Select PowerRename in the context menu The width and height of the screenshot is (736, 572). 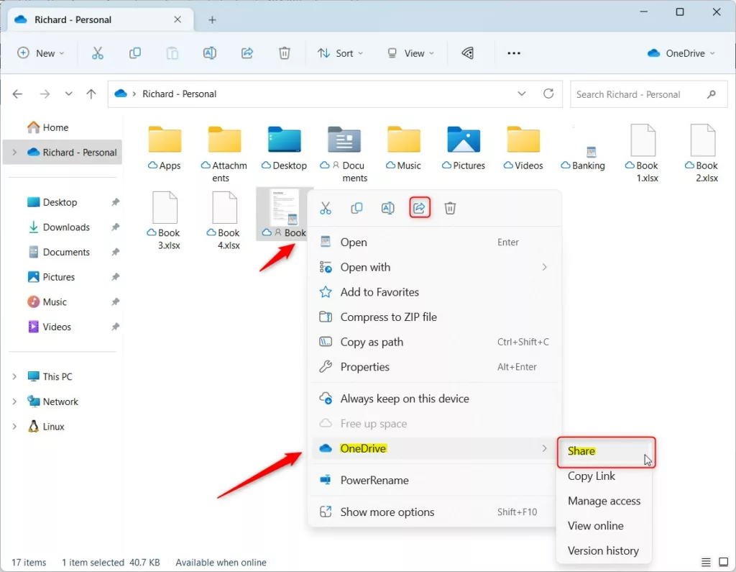tap(434, 480)
